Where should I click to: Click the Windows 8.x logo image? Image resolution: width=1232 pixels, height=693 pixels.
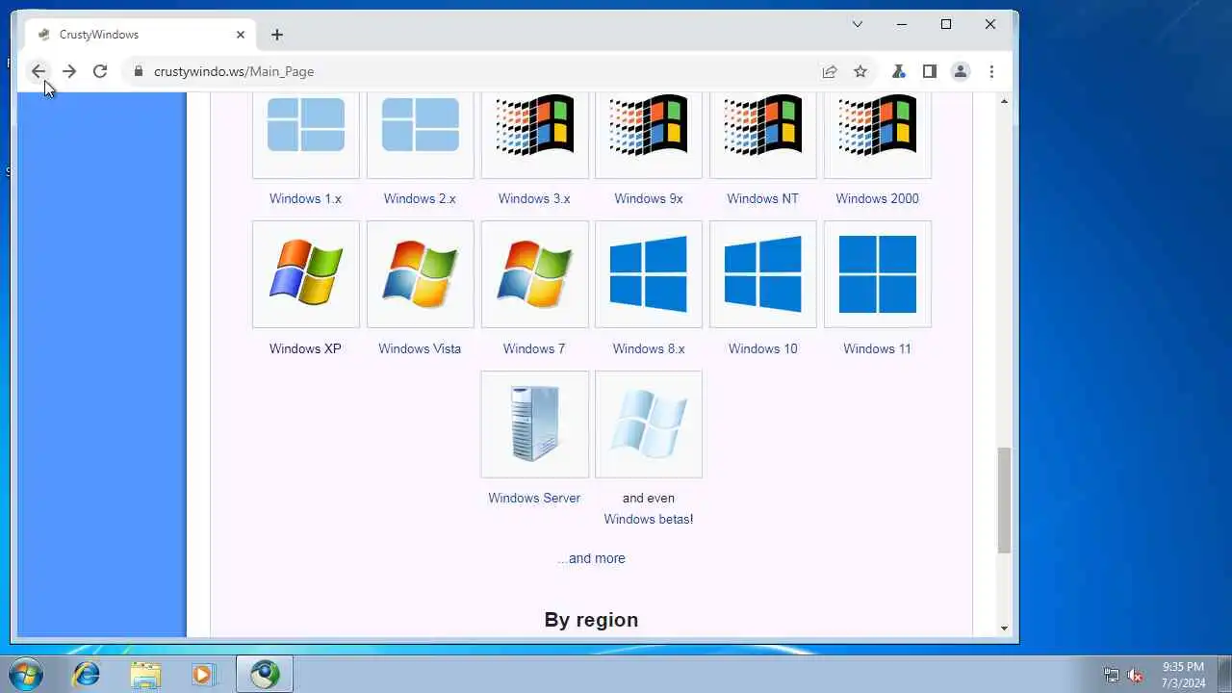point(649,274)
